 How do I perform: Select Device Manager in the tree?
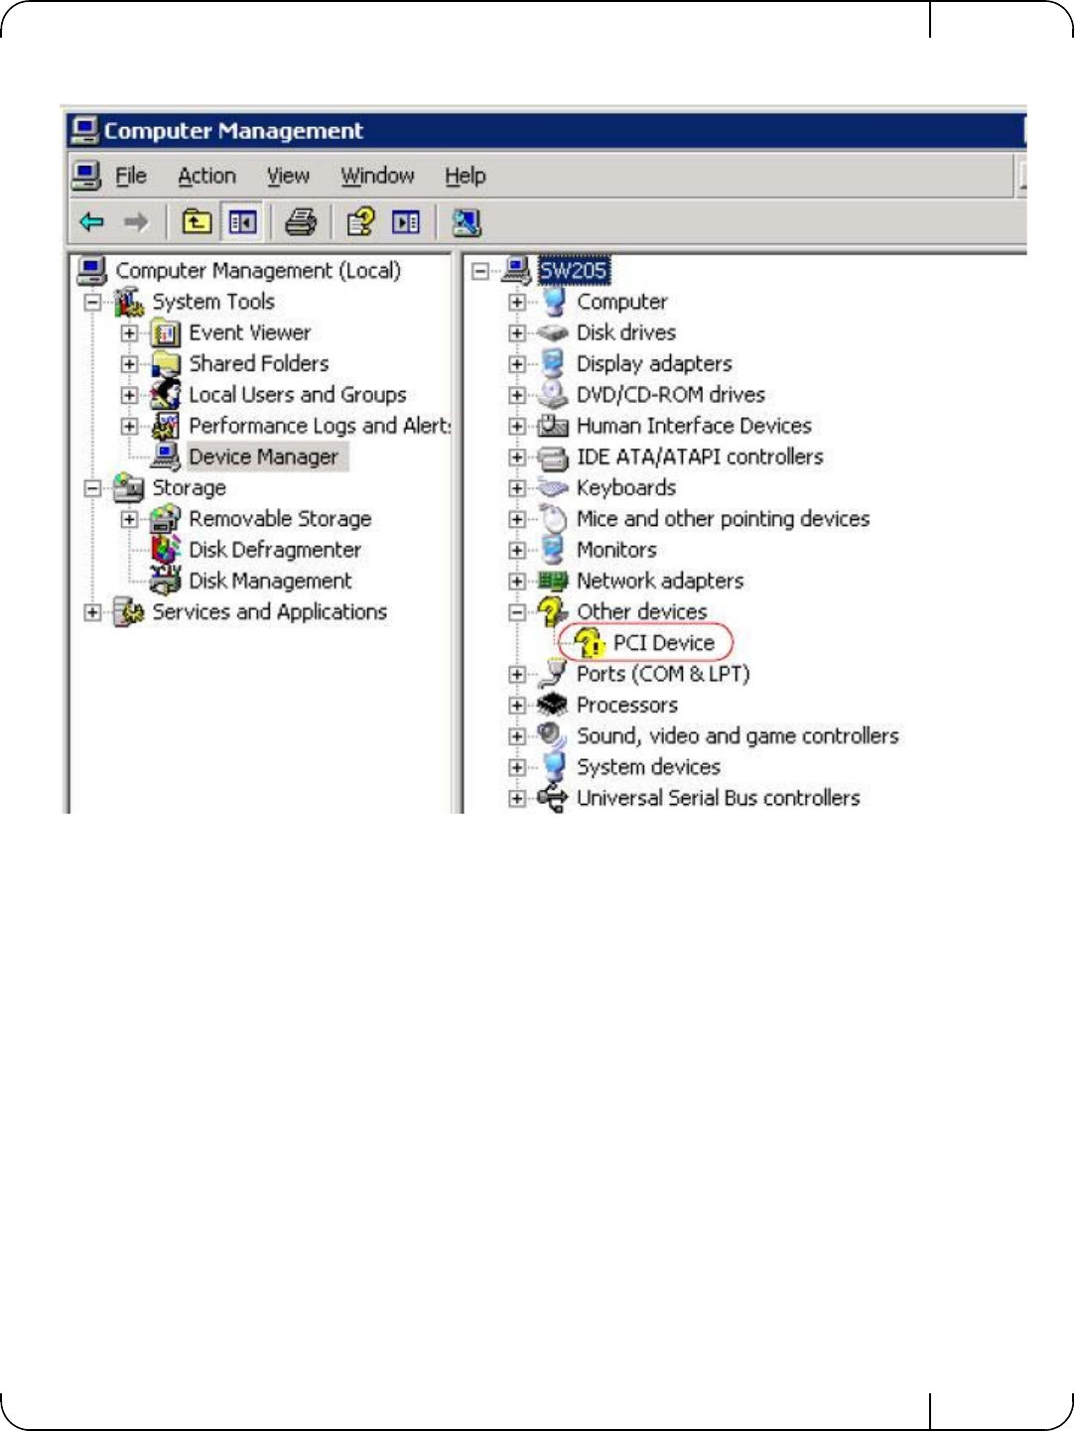[x=264, y=456]
